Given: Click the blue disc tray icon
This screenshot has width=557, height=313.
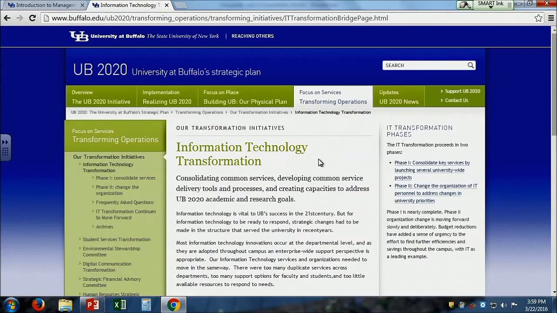Looking at the screenshot, I should click(x=483, y=305).
